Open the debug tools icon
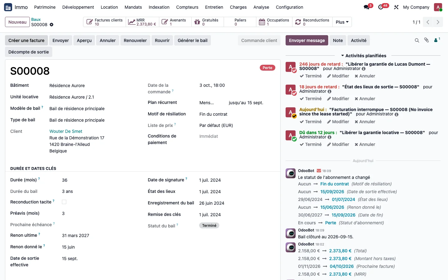Viewport: 448px width, 280px height. (396, 7)
